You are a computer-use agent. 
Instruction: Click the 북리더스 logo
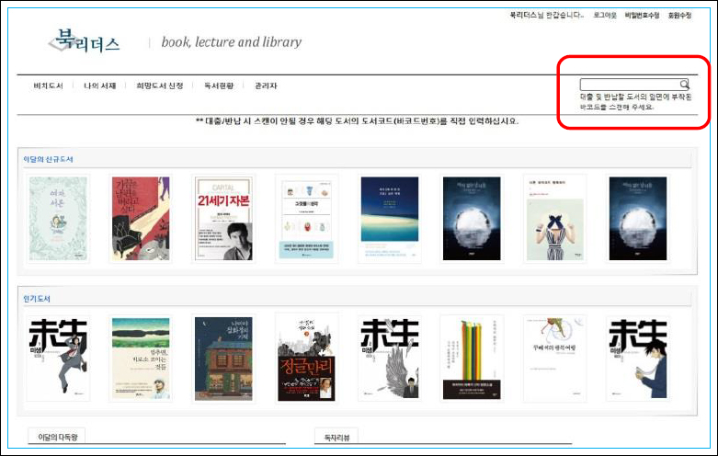point(85,41)
